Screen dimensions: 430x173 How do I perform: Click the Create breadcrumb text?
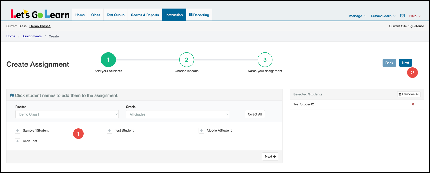click(54, 36)
